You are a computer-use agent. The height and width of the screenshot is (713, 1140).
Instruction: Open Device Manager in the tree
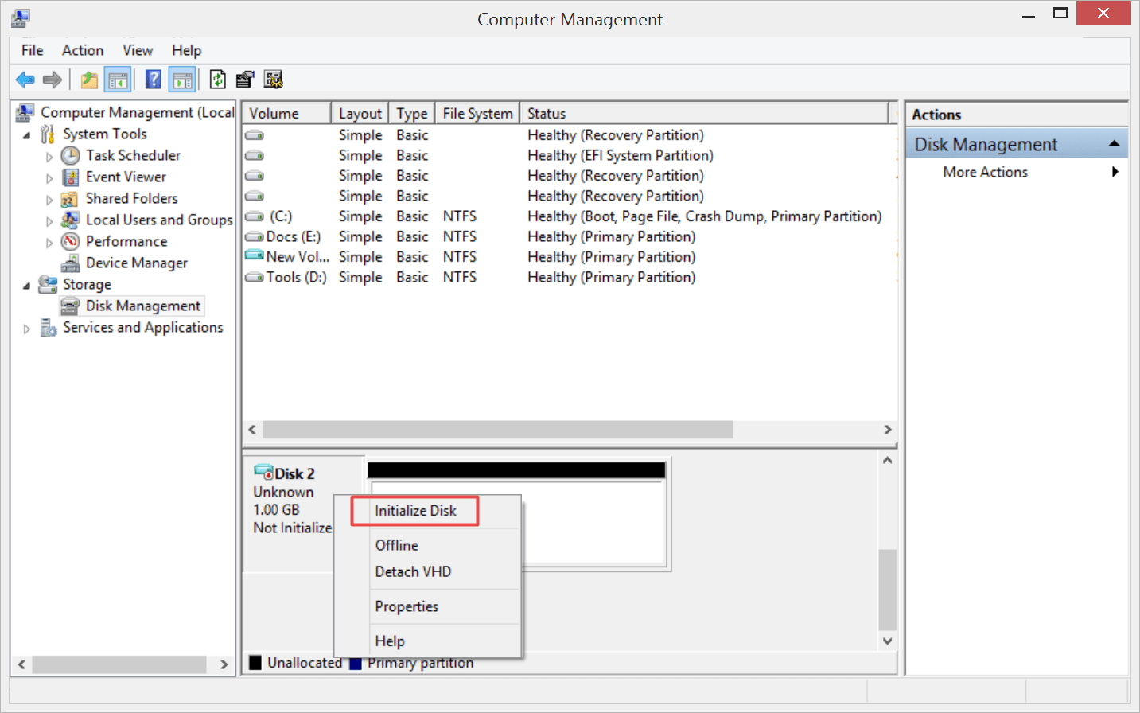(x=136, y=263)
